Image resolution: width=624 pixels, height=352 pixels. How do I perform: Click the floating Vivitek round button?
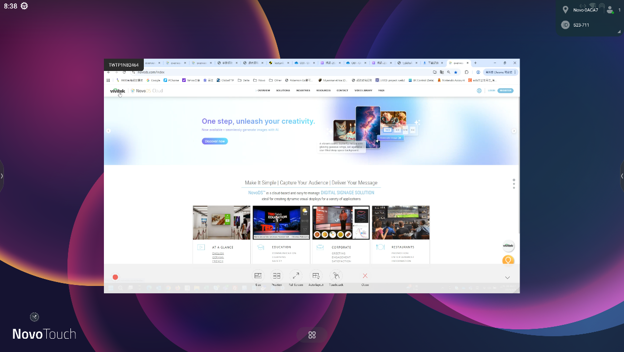(x=508, y=246)
